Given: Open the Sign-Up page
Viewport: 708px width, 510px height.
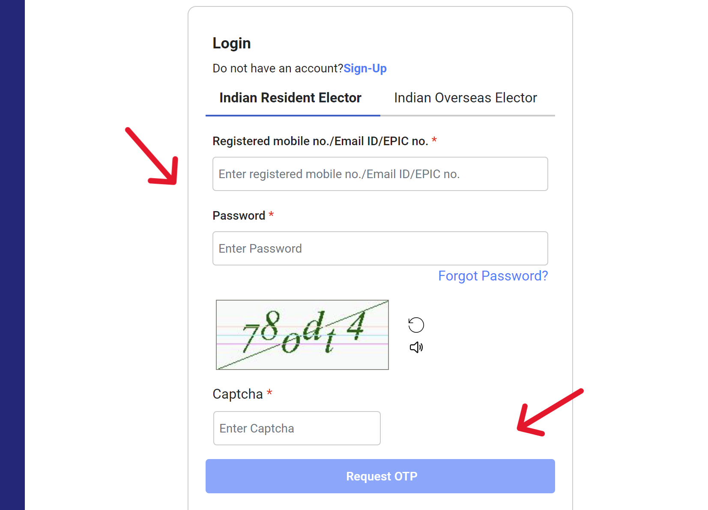Looking at the screenshot, I should click(x=365, y=69).
